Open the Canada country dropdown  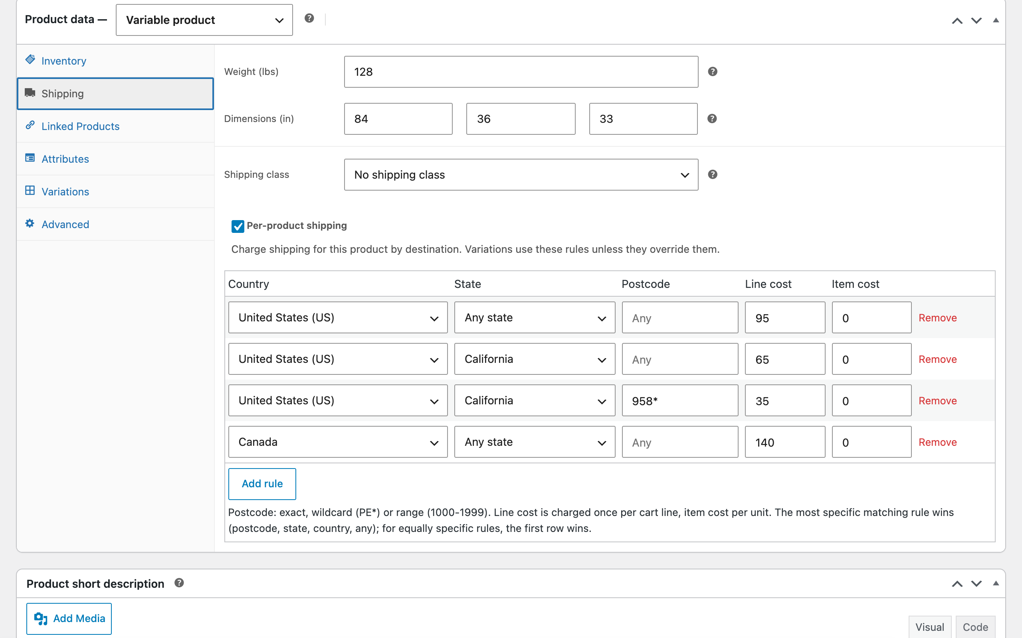tap(338, 442)
